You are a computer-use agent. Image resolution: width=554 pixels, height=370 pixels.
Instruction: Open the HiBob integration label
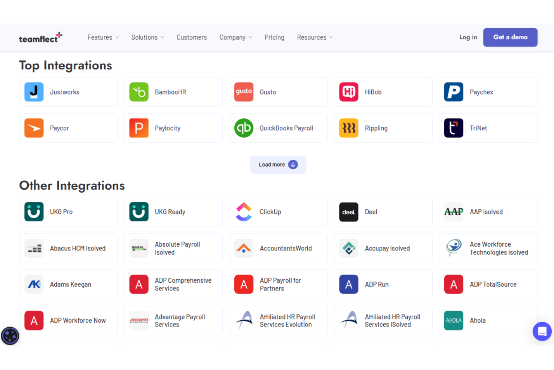tap(373, 92)
